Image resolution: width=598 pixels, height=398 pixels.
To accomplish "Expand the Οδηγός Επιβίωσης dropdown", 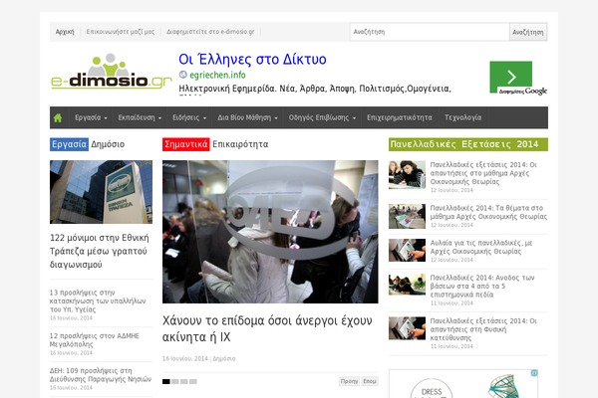I will pyautogui.click(x=322, y=117).
